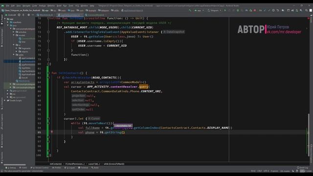Hide the Project panel with minus icon

33,15
